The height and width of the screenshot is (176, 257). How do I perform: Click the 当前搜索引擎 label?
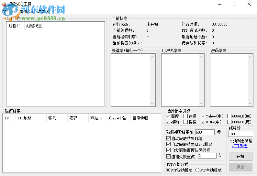(x=125, y=37)
